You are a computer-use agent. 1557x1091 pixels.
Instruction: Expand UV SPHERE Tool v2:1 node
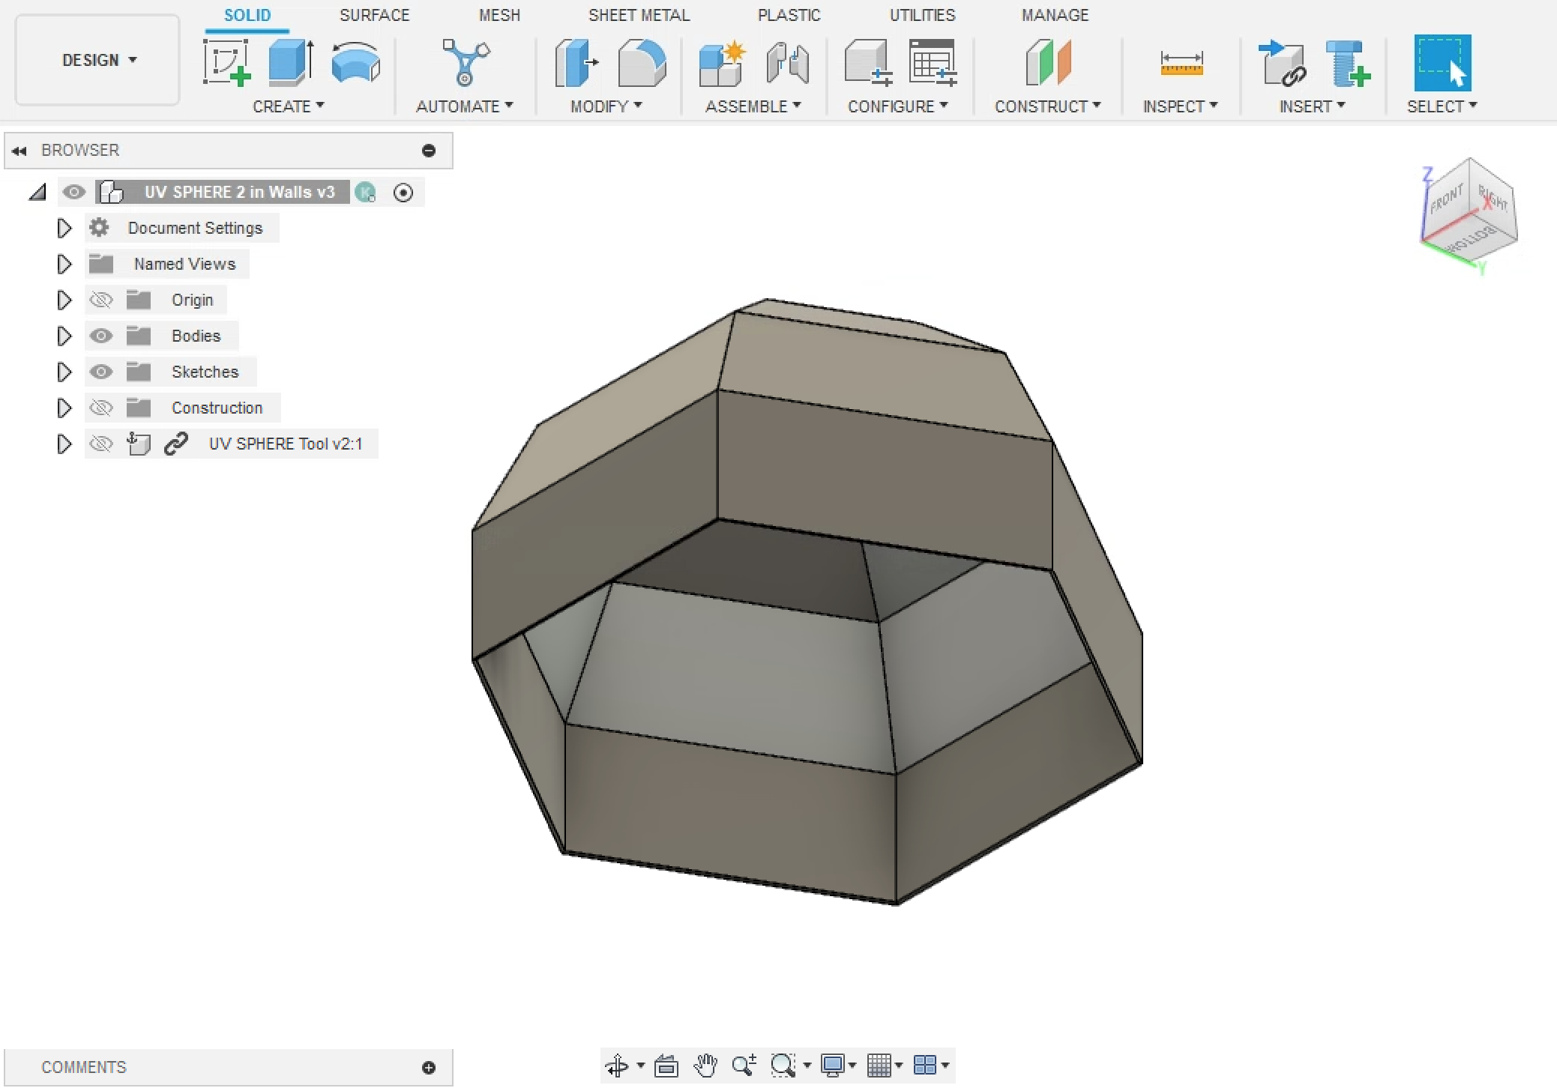(64, 444)
